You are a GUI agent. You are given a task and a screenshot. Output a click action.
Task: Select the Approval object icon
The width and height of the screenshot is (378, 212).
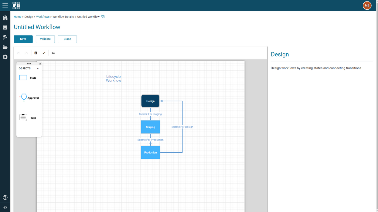pos(23,98)
